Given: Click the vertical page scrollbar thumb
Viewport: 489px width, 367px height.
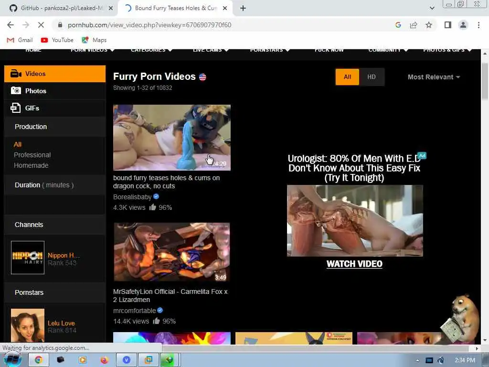Looking at the screenshot, I should click(485, 81).
